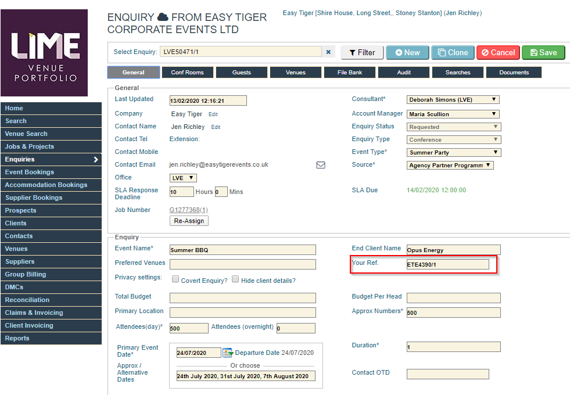Open the File Bank tab
570x395 pixels.
coord(350,72)
